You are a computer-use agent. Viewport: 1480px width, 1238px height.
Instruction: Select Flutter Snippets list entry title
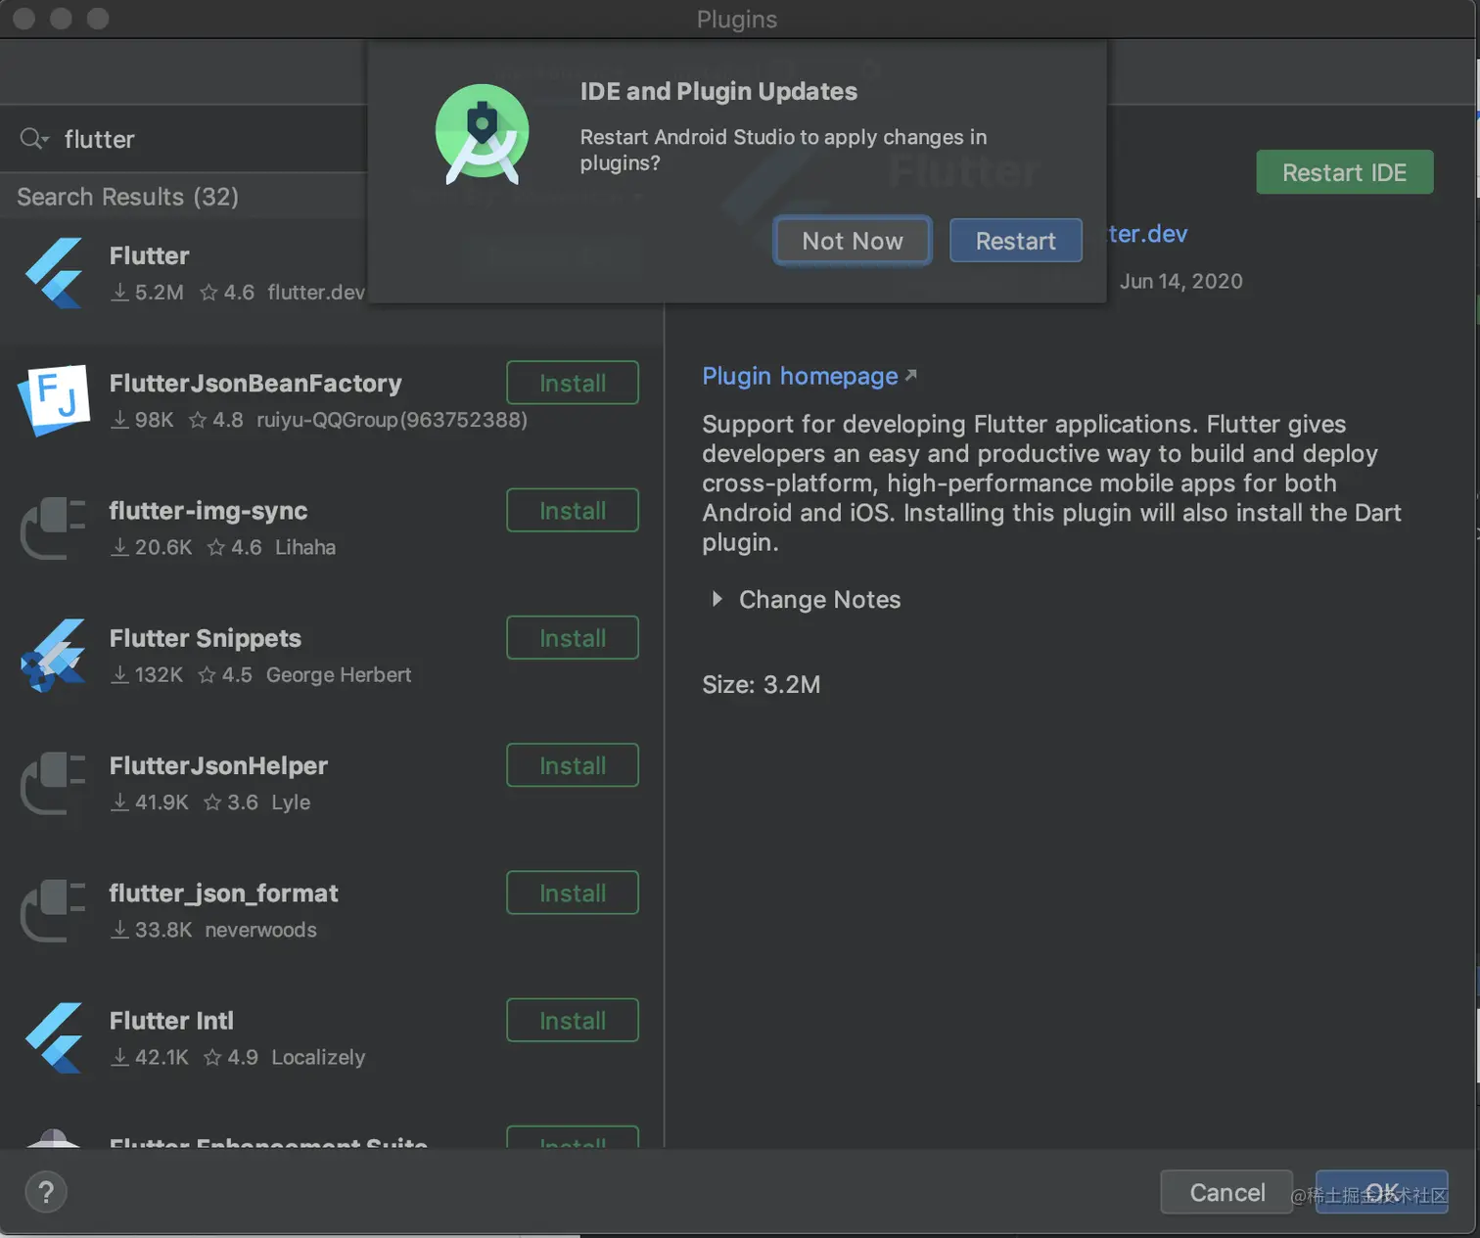tap(206, 638)
